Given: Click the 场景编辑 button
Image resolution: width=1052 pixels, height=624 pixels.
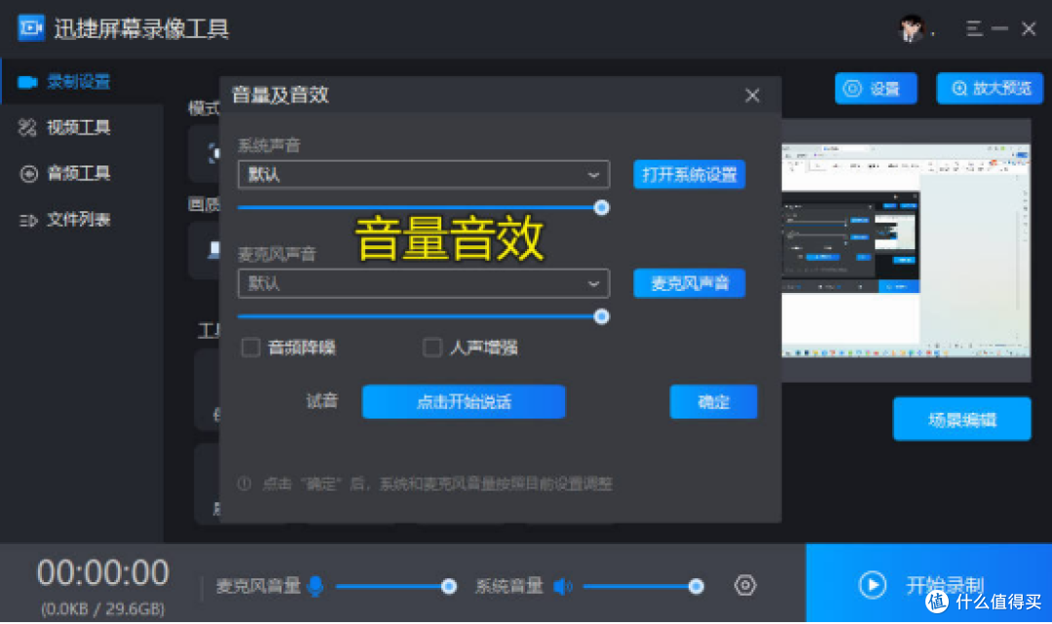Looking at the screenshot, I should click(x=961, y=420).
